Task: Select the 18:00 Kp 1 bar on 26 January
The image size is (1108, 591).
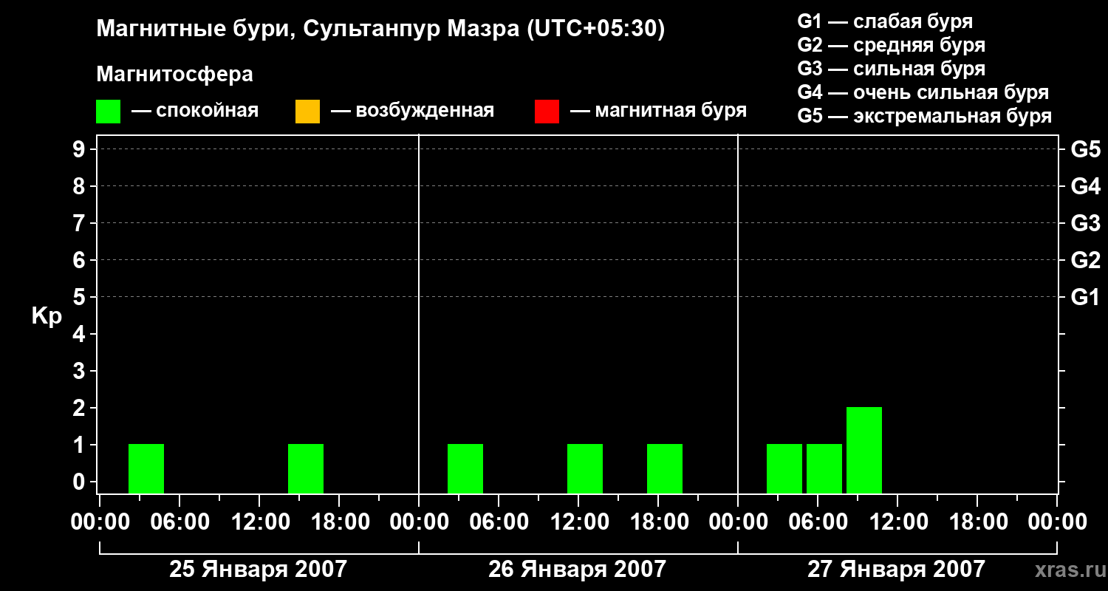Action: point(665,468)
